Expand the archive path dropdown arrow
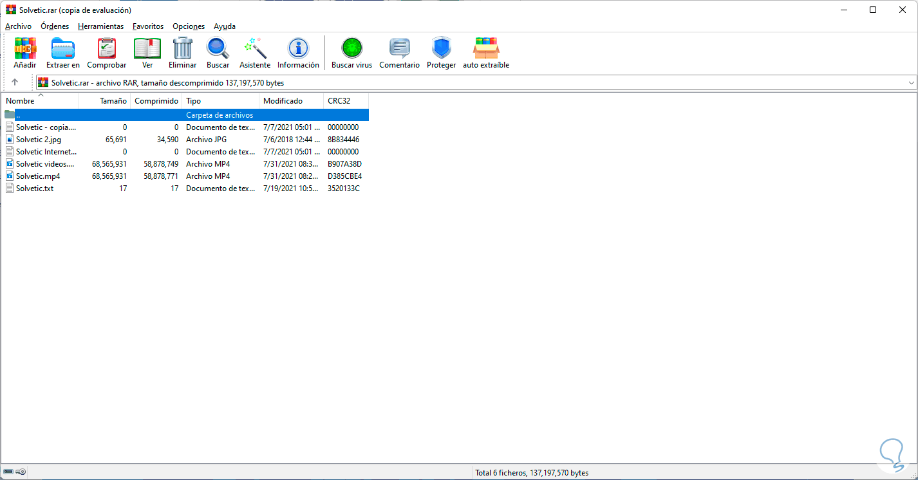 pyautogui.click(x=912, y=82)
